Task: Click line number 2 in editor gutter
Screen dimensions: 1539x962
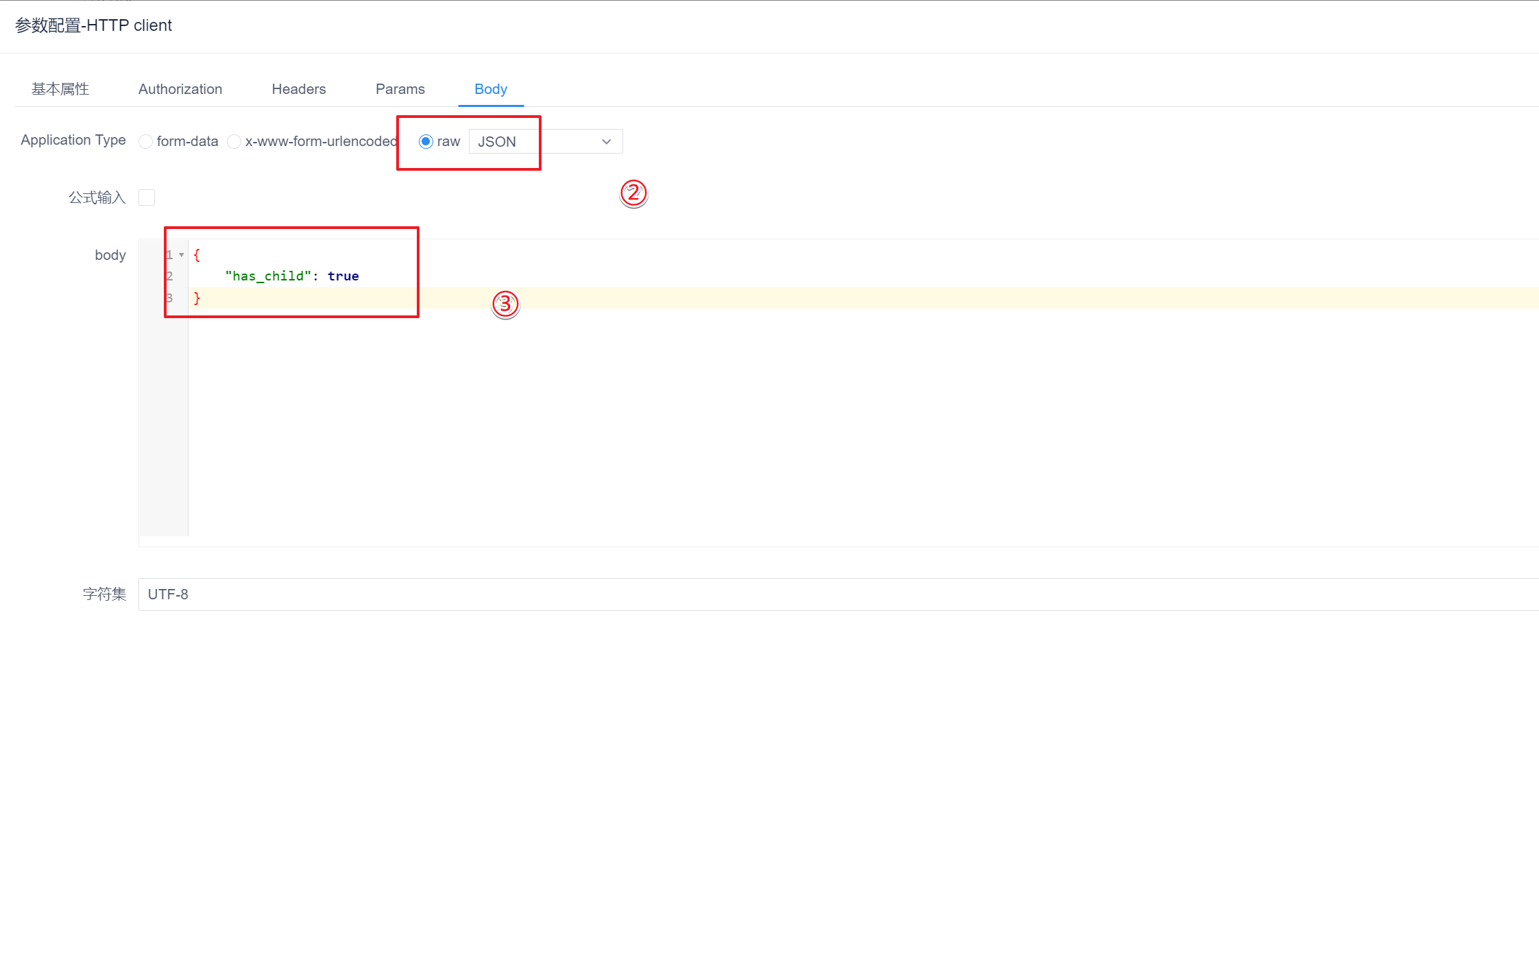Action: coord(169,276)
